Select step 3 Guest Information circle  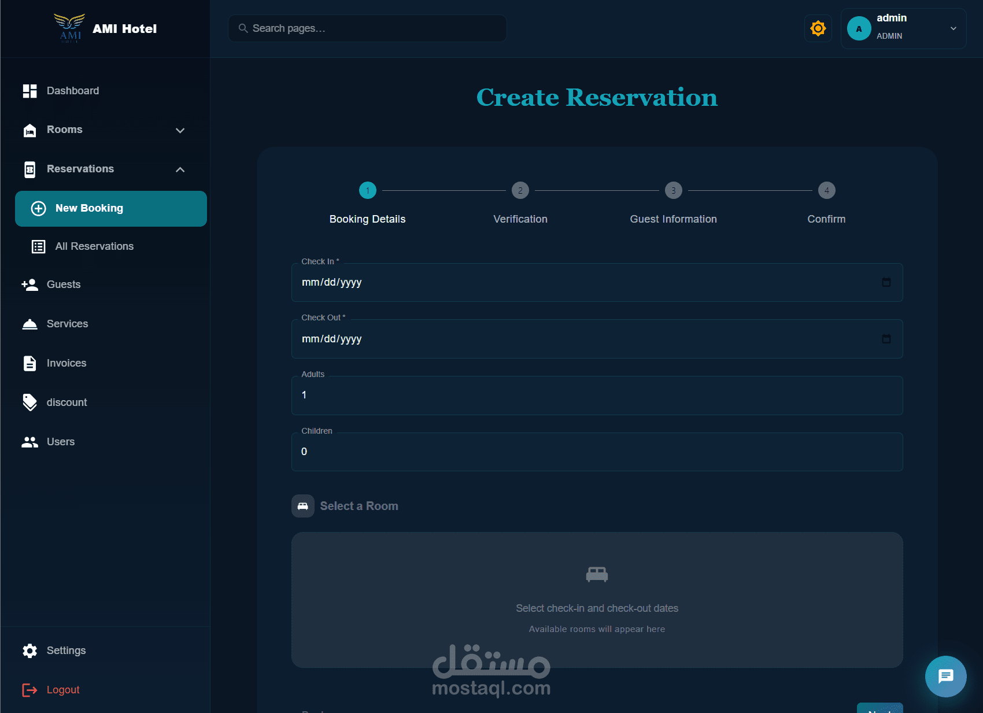click(x=674, y=190)
